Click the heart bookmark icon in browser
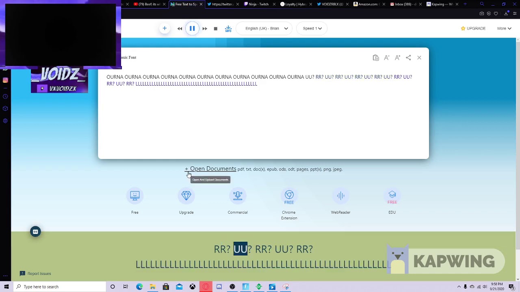The width and height of the screenshot is (520, 292). click(496, 13)
